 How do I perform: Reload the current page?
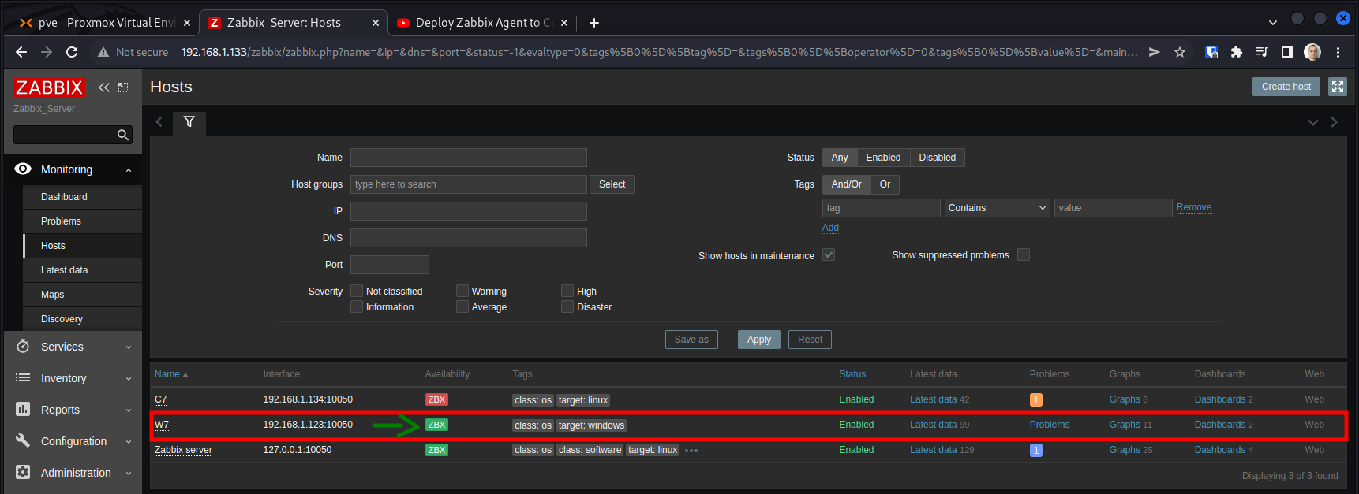coord(72,52)
